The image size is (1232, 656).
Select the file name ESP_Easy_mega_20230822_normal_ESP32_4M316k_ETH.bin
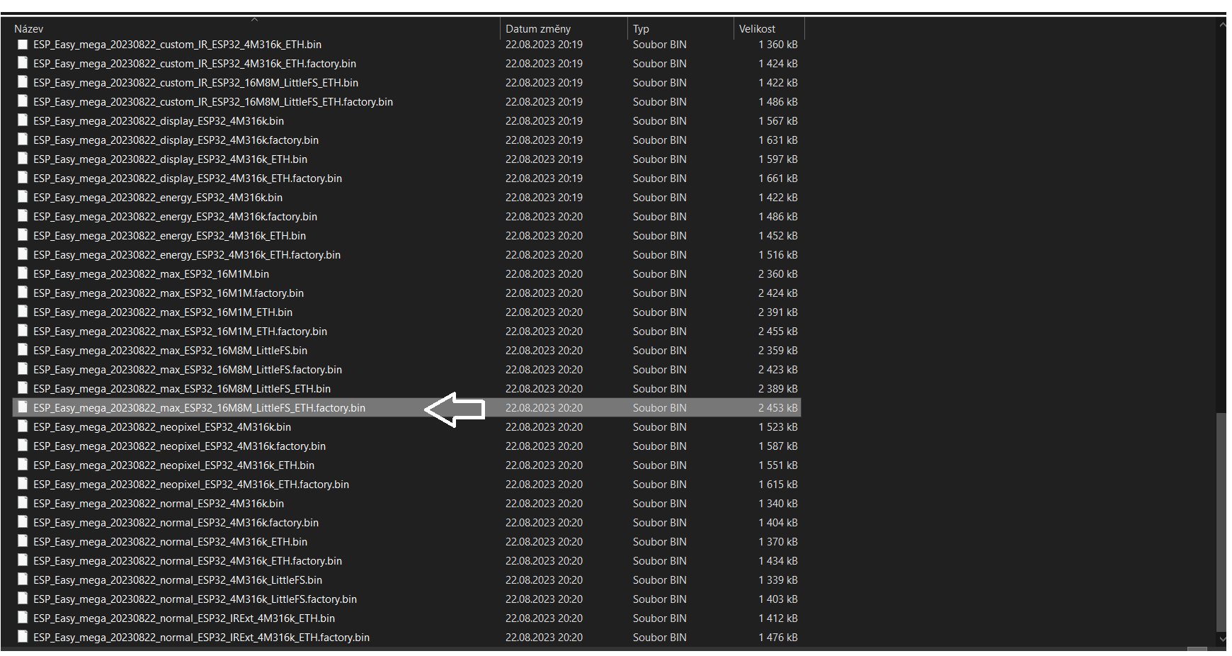170,542
